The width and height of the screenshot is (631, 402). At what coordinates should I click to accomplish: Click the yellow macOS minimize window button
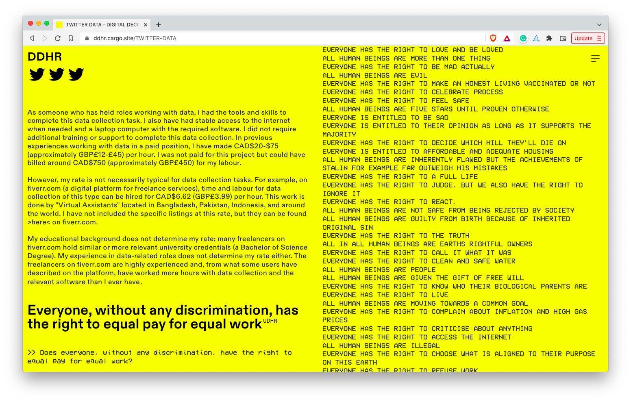pos(39,24)
